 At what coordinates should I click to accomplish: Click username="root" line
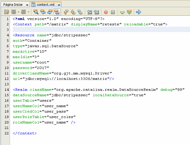(x=31, y=62)
